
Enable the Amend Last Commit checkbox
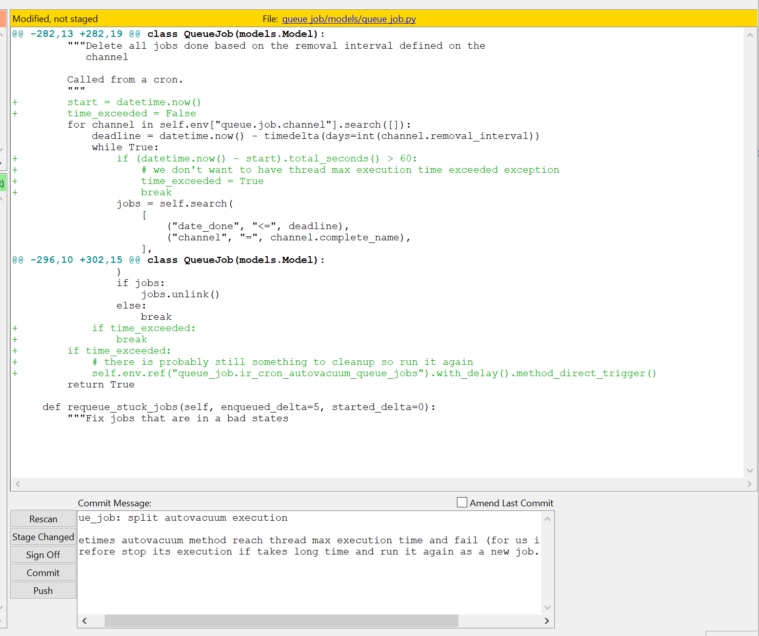click(462, 503)
